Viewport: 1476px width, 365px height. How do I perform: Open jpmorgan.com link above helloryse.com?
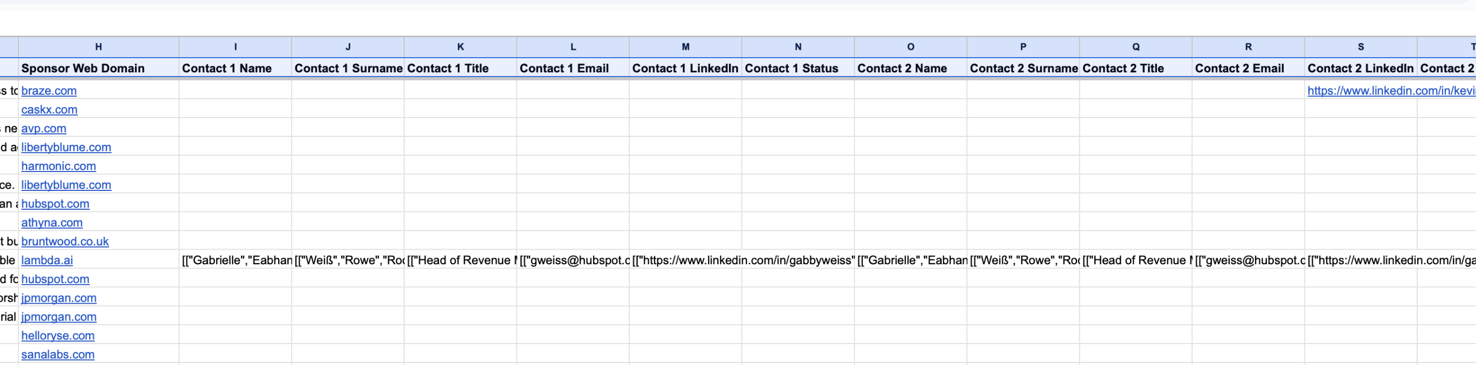[x=58, y=317]
